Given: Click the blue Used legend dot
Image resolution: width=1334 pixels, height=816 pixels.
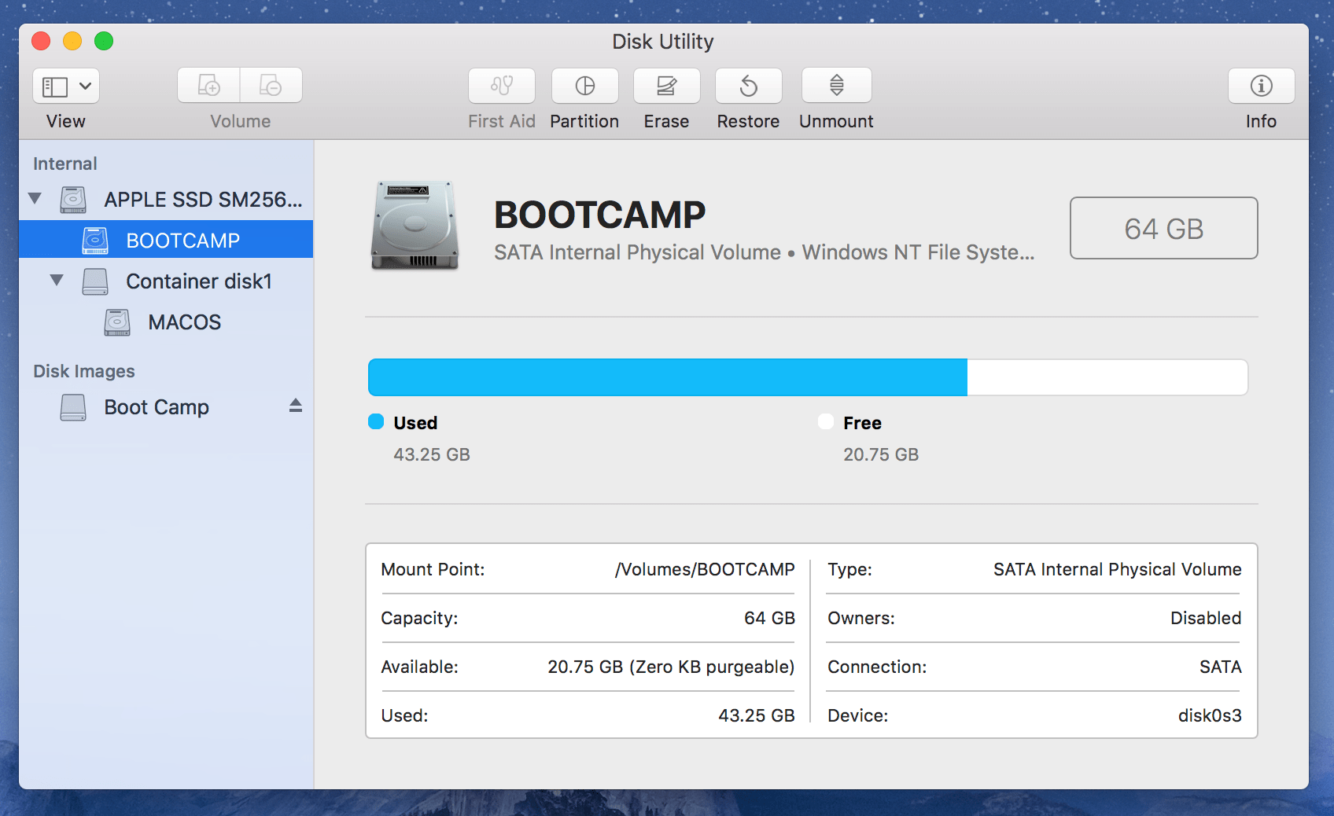Looking at the screenshot, I should [x=376, y=422].
